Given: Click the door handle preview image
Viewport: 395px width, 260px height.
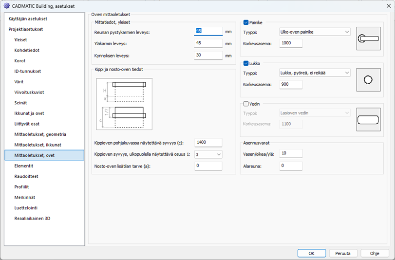Looking at the screenshot, I should (369, 39).
